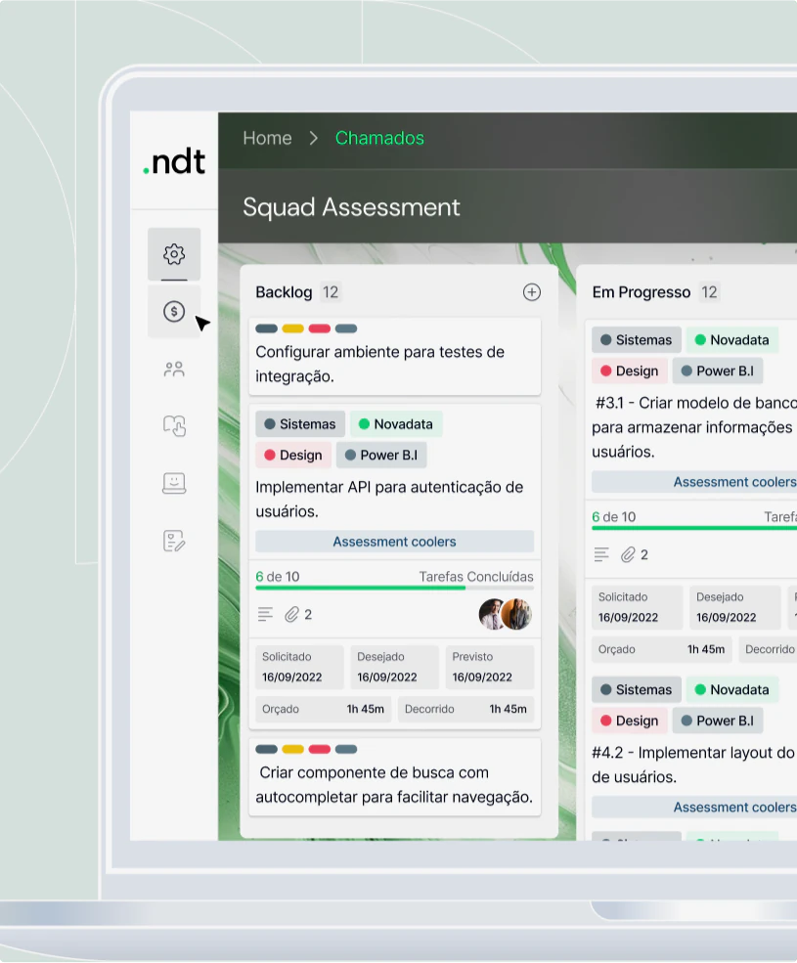Click description lines icon on #3.1 card
Screen dimensions: 797x963
pos(601,554)
